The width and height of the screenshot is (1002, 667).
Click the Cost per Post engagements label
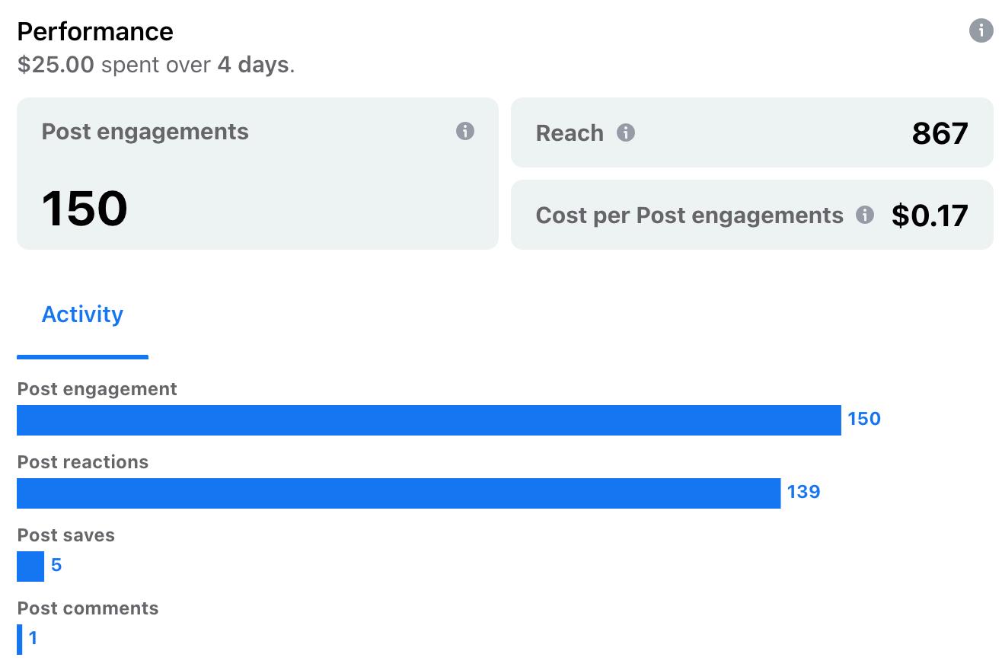pos(689,215)
